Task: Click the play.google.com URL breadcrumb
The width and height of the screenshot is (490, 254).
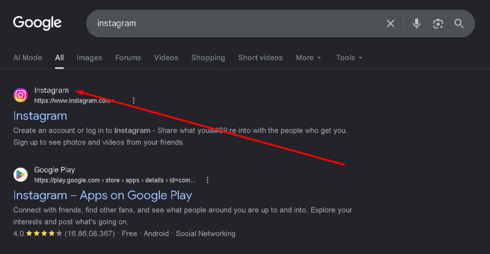Action: click(115, 180)
